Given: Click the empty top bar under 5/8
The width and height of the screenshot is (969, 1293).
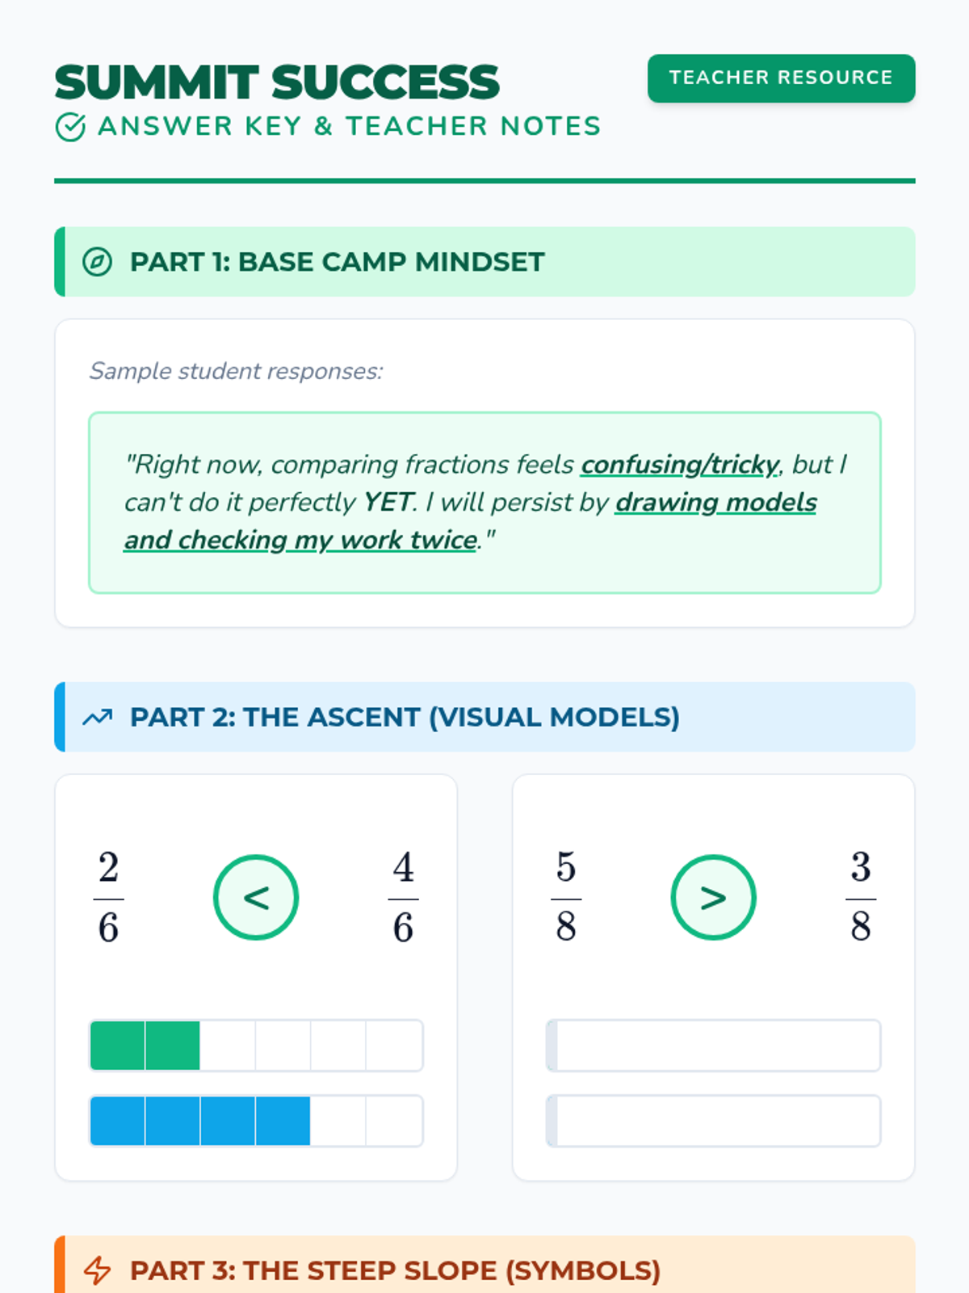Looking at the screenshot, I should 713,1046.
